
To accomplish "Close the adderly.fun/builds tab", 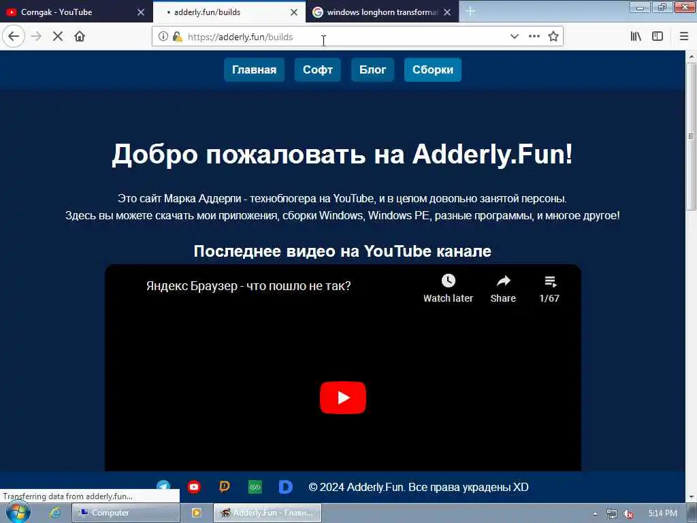I will coord(294,12).
